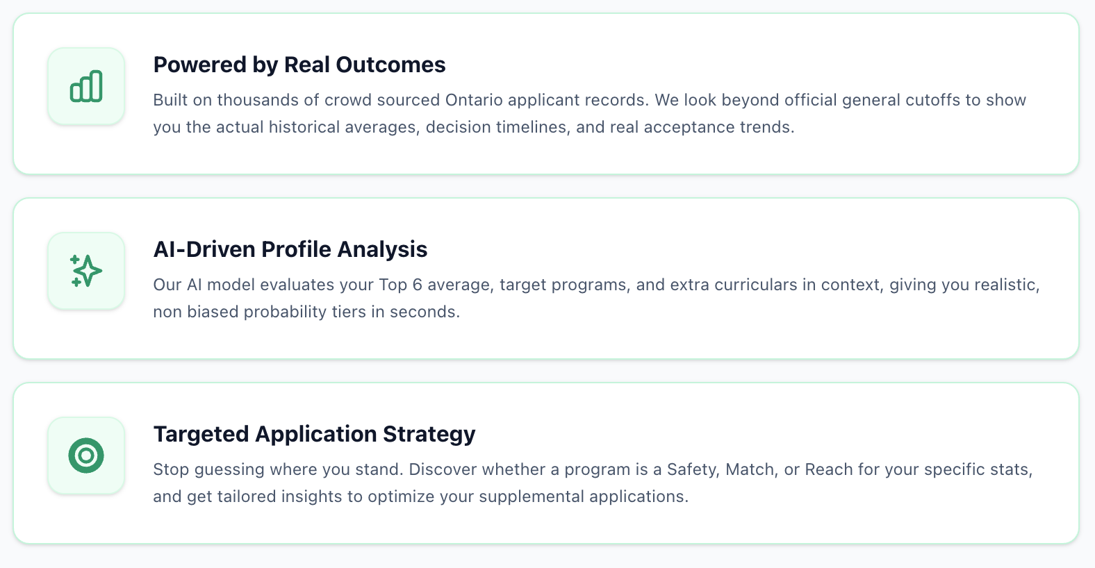The width and height of the screenshot is (1095, 568).
Task: Open the AI-Driven Profile Analysis heading
Action: [x=290, y=249]
